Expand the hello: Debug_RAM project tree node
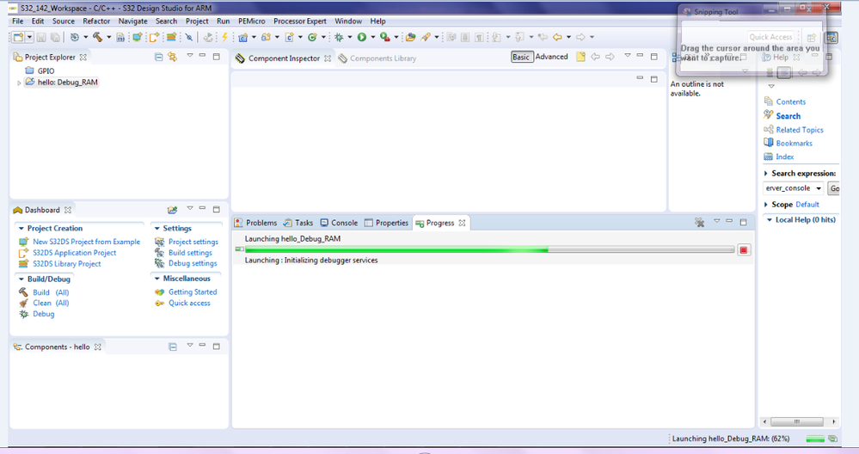The width and height of the screenshot is (859, 454). 19,83
